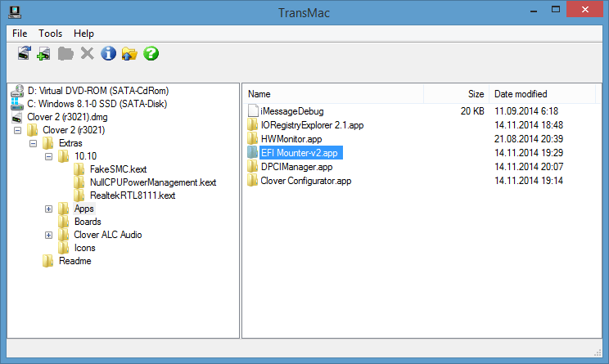Click the IORegistryExplorer 2.1.app folder icon
Screen dimensions: 609x364
click(x=252, y=125)
